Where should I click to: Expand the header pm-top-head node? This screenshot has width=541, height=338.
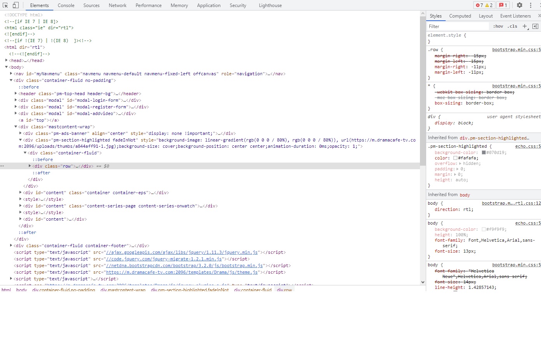[x=16, y=94]
